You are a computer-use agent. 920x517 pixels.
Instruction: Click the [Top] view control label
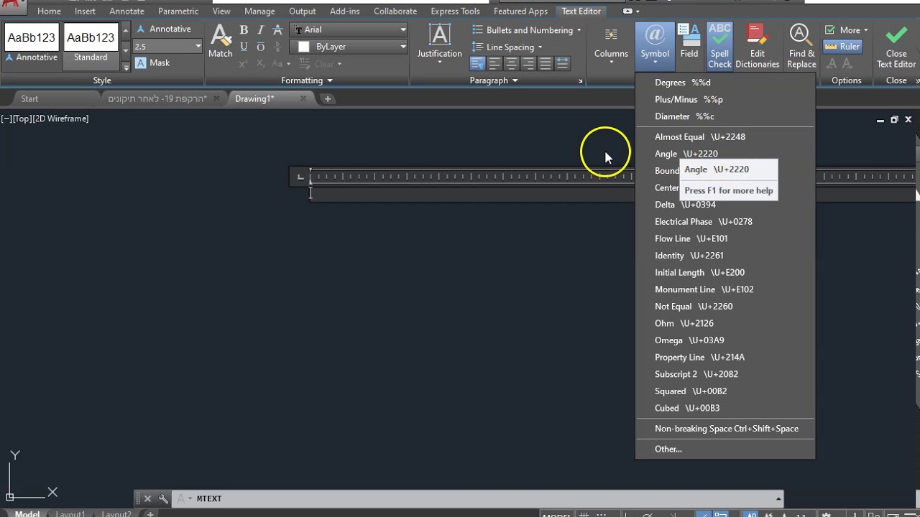click(x=22, y=118)
